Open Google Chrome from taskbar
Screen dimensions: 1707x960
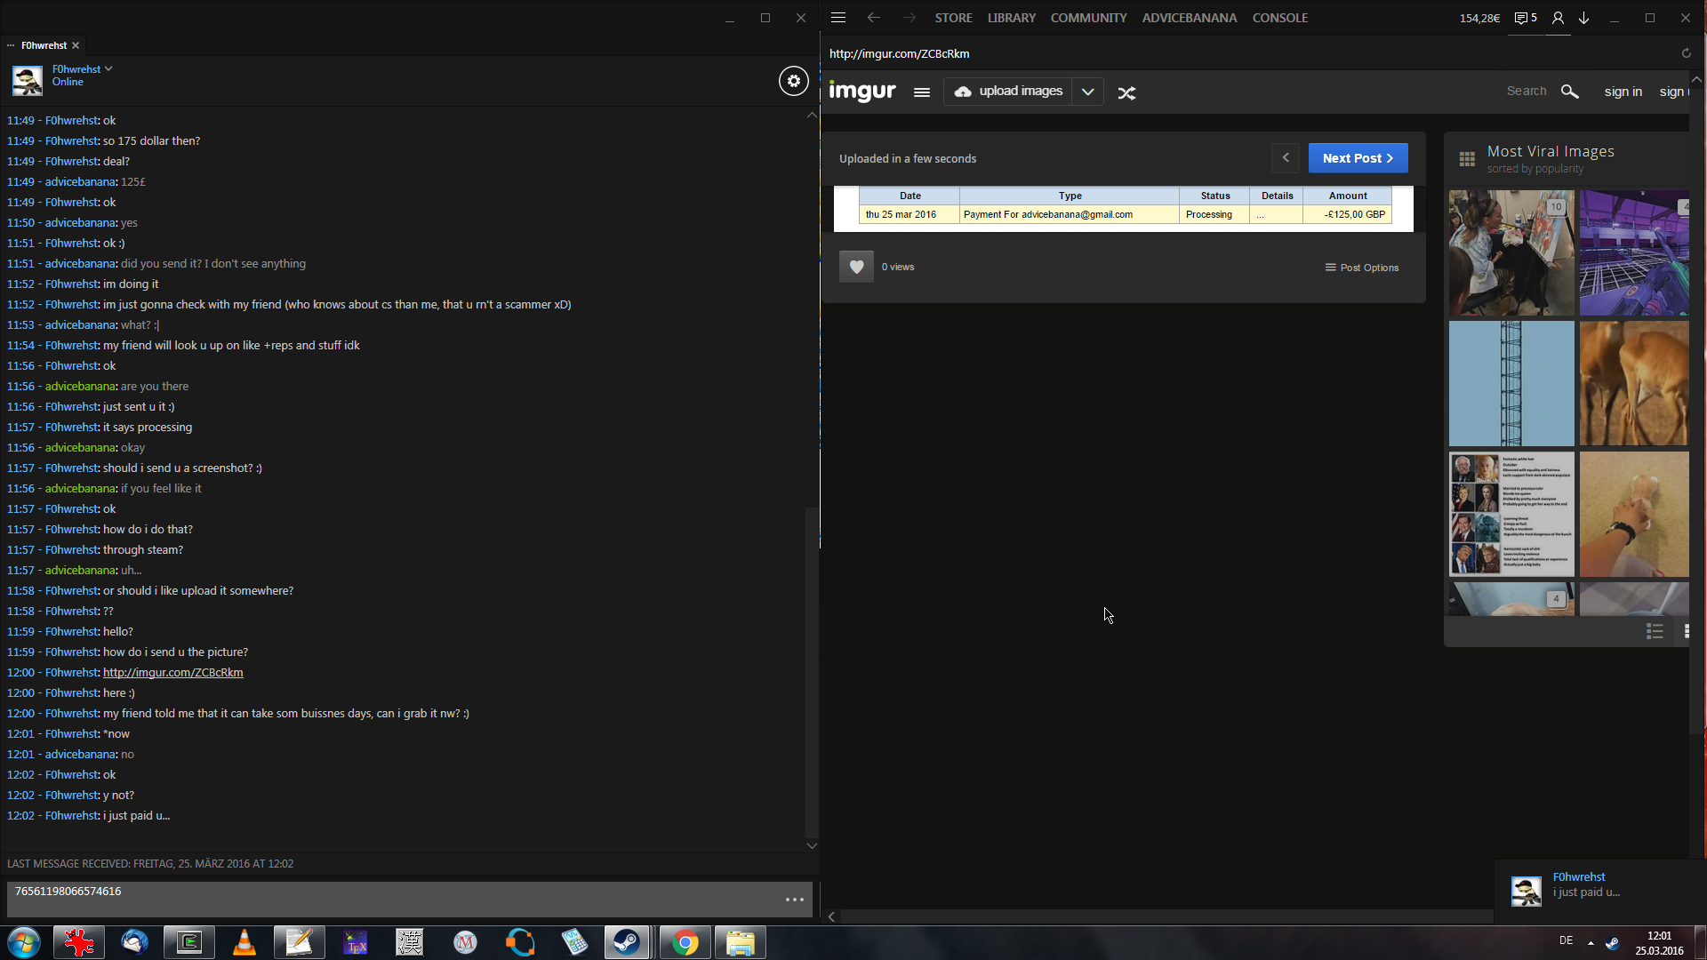[x=685, y=942]
